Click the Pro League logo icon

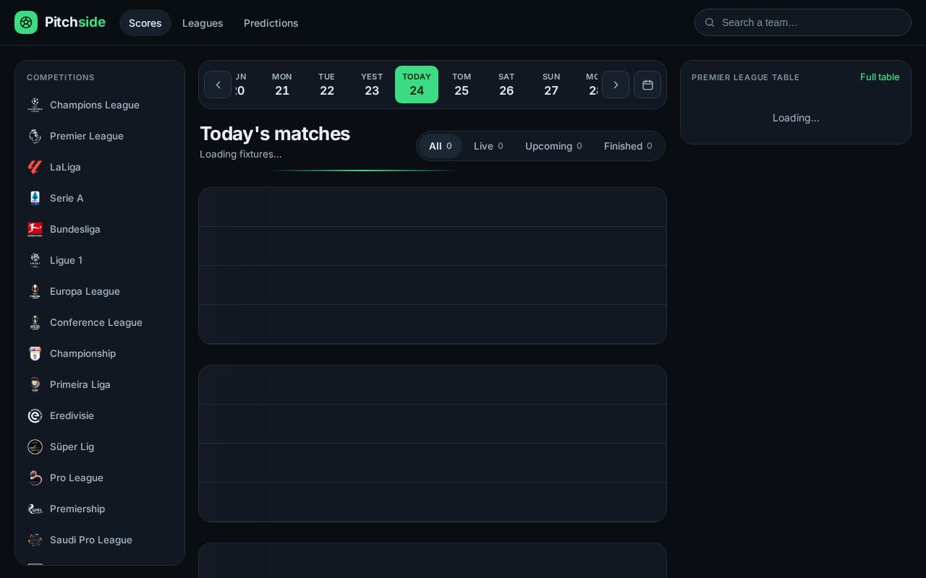point(35,478)
